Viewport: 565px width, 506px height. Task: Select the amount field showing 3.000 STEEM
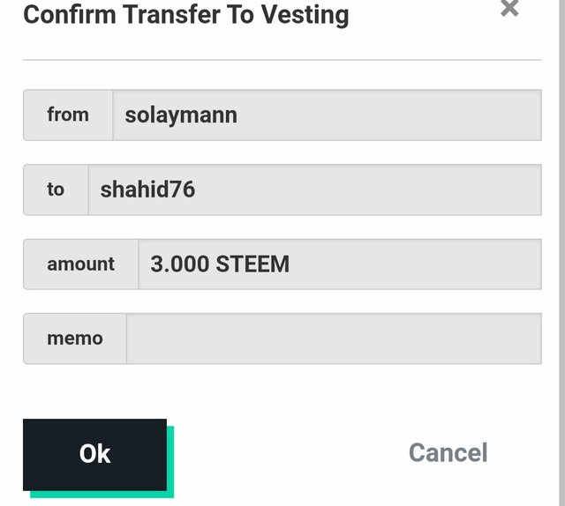[340, 264]
